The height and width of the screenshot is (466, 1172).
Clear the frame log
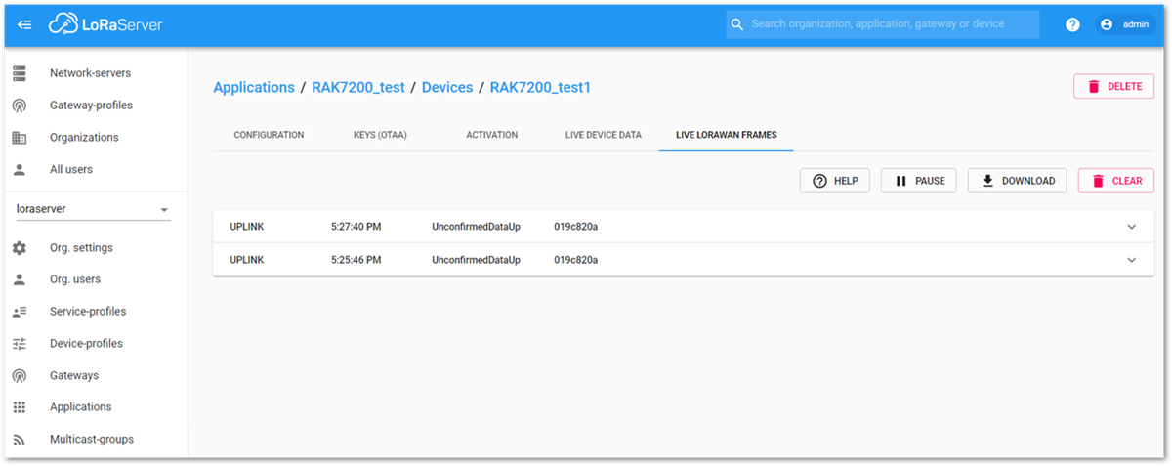pos(1116,181)
